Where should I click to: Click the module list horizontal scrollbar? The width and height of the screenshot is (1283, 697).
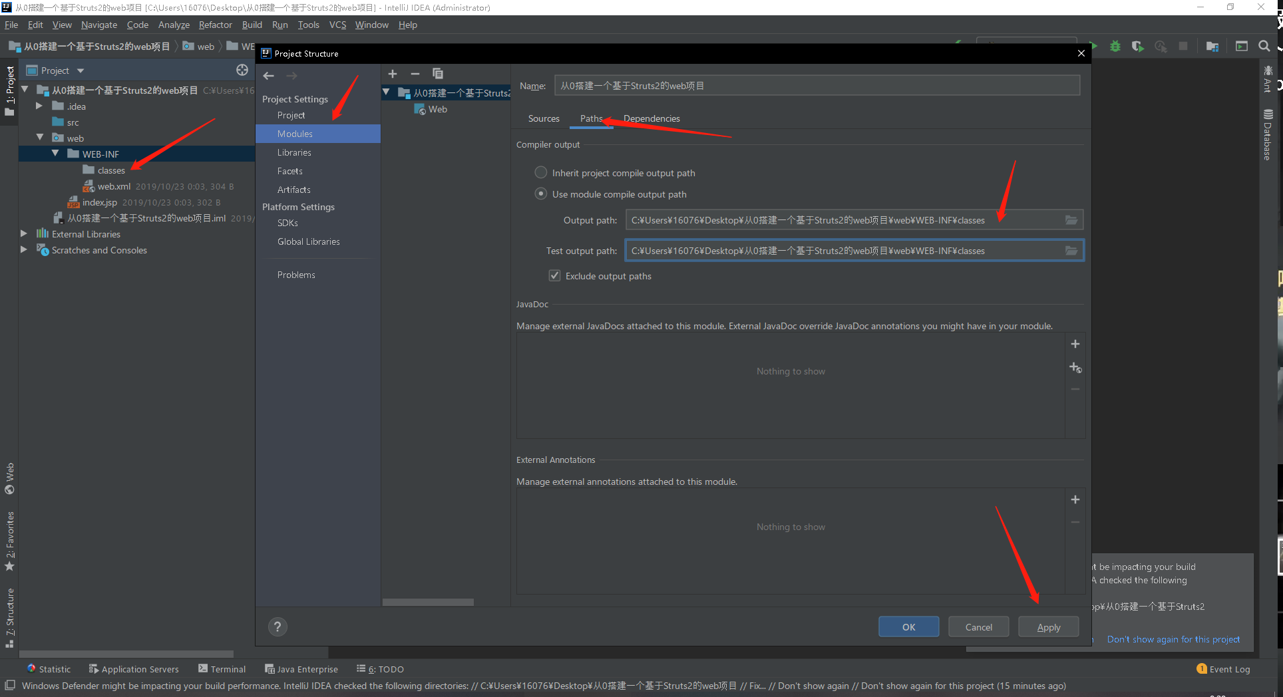pyautogui.click(x=428, y=602)
